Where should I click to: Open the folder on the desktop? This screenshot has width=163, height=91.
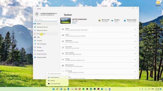pos(158,3)
